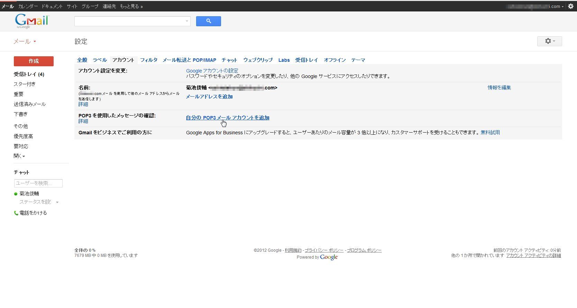
Task: Click メール in the top black bar
Action: pos(8,6)
